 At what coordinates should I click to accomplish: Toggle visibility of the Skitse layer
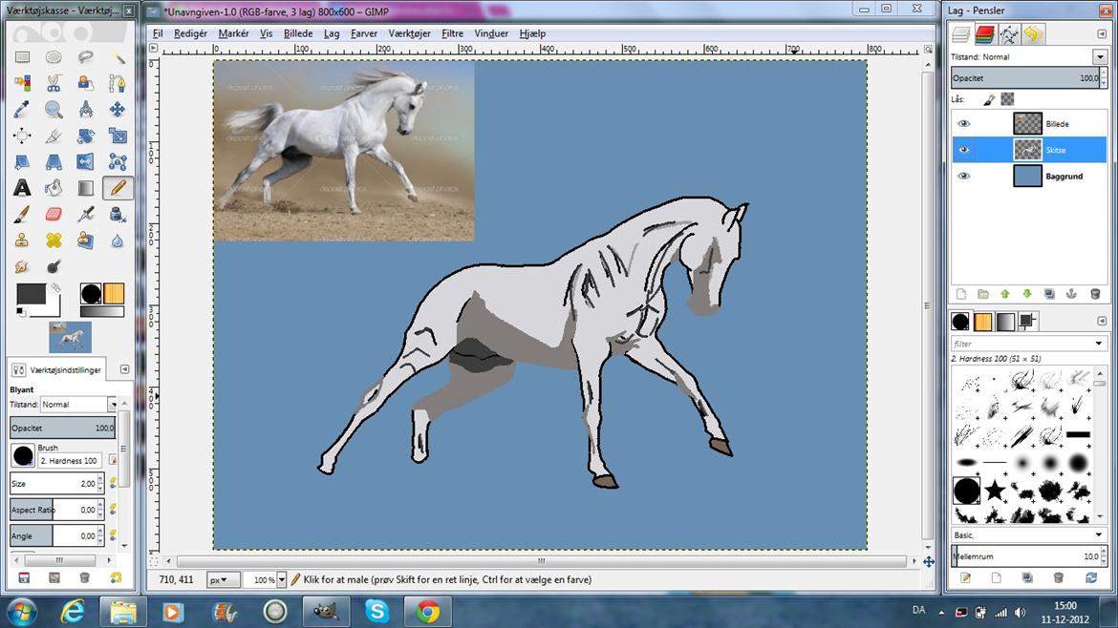pos(963,150)
